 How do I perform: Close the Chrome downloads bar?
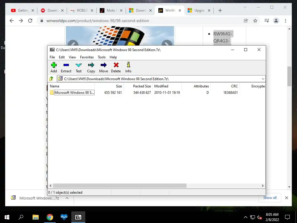point(286,198)
